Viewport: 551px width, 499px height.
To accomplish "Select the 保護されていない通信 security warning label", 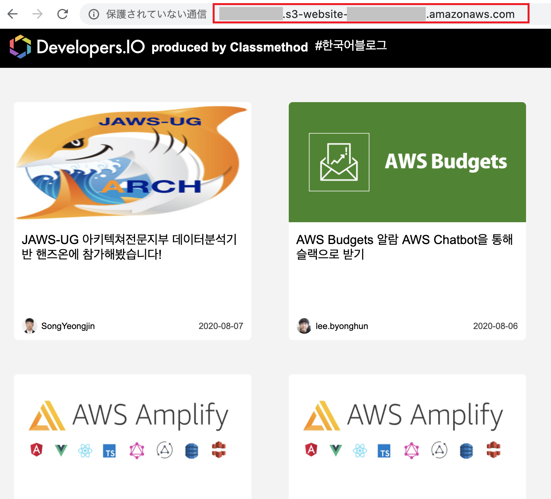I will pyautogui.click(x=155, y=14).
